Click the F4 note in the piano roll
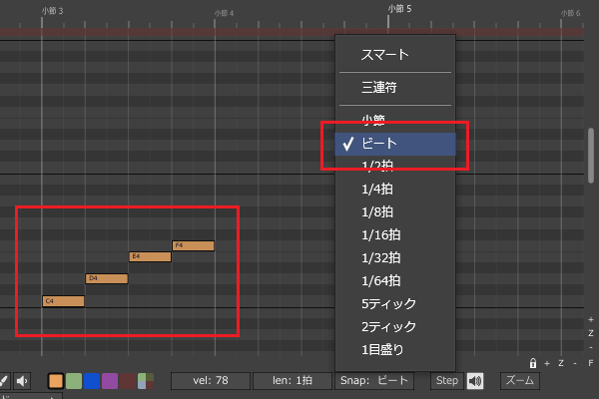This screenshot has width=599, height=399. tap(193, 245)
